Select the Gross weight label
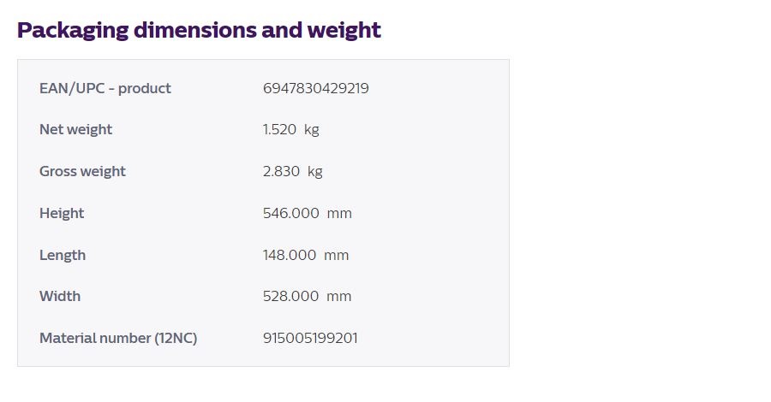 coord(82,171)
